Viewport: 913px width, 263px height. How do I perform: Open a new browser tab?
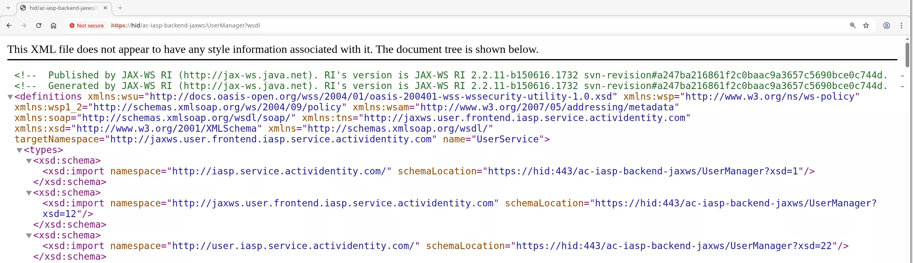coord(120,8)
